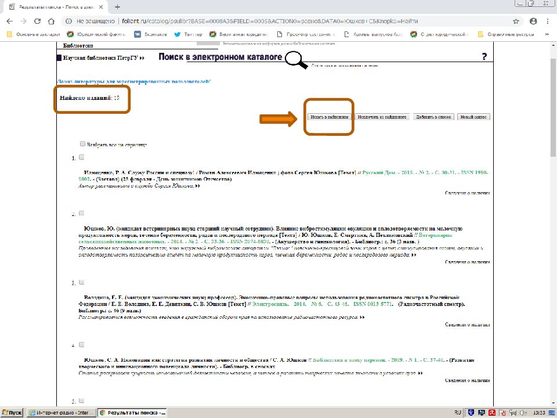Open the Chrome profile avatar icon
557x418 pixels.
point(533,21)
